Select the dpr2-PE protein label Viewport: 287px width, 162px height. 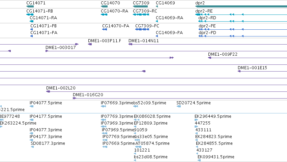click(207, 26)
